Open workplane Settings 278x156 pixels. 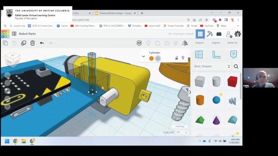[180, 126]
